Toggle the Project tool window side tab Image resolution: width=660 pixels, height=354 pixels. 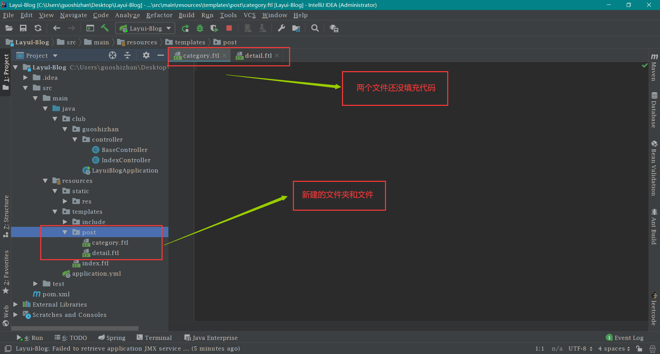(x=6, y=68)
